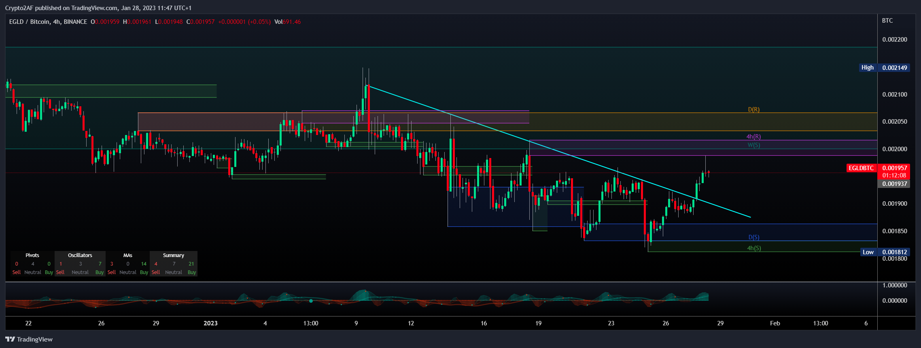The height and width of the screenshot is (348, 921).
Task: Click the Pivots Neutral count 4
Action: [x=33, y=264]
